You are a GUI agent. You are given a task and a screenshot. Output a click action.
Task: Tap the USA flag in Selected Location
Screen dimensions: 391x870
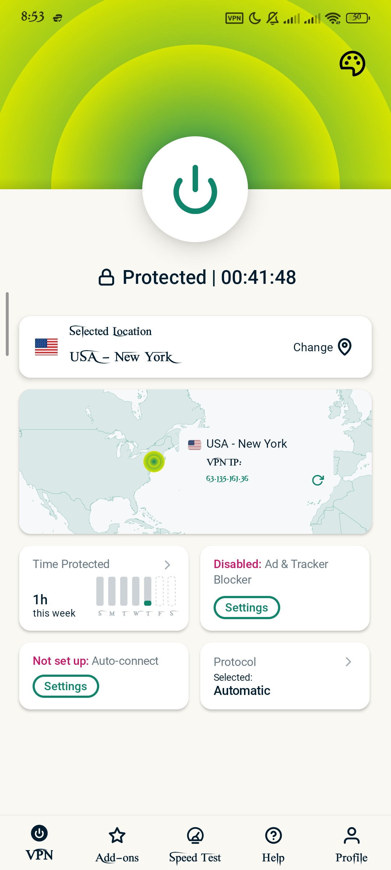(x=46, y=347)
